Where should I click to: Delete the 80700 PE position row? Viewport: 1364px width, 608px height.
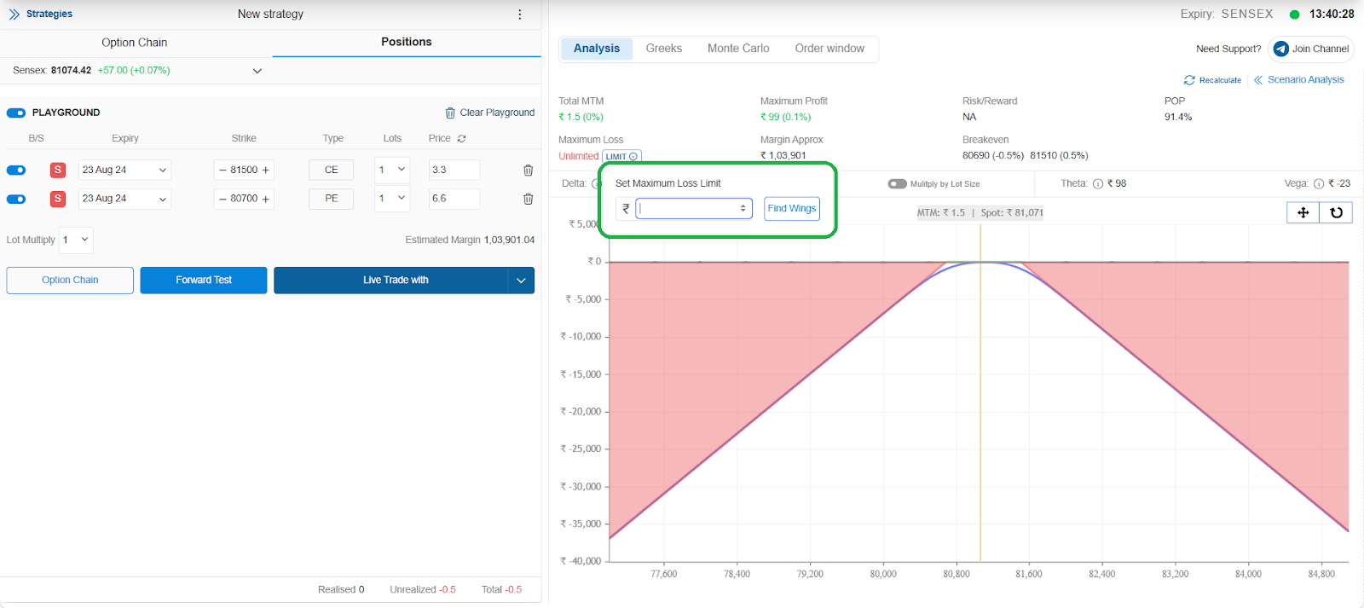(528, 199)
